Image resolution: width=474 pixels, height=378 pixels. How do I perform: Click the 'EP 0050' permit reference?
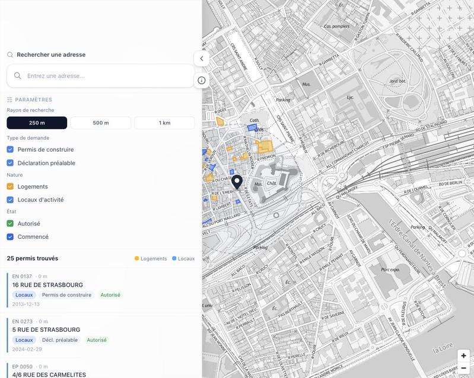pyautogui.click(x=23, y=367)
